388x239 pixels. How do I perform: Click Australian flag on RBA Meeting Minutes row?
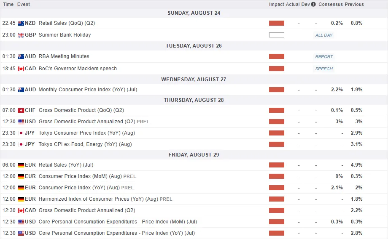pos(21,56)
